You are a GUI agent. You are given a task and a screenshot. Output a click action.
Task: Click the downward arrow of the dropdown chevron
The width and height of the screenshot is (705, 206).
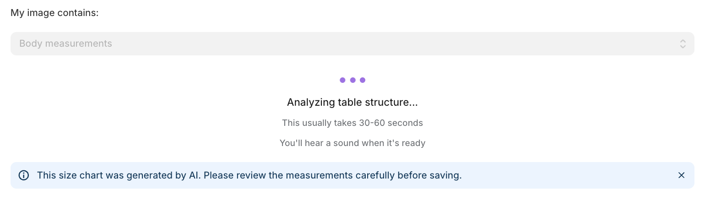tap(683, 47)
